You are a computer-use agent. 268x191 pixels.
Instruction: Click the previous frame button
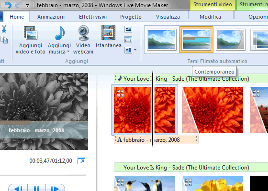tap(18, 188)
